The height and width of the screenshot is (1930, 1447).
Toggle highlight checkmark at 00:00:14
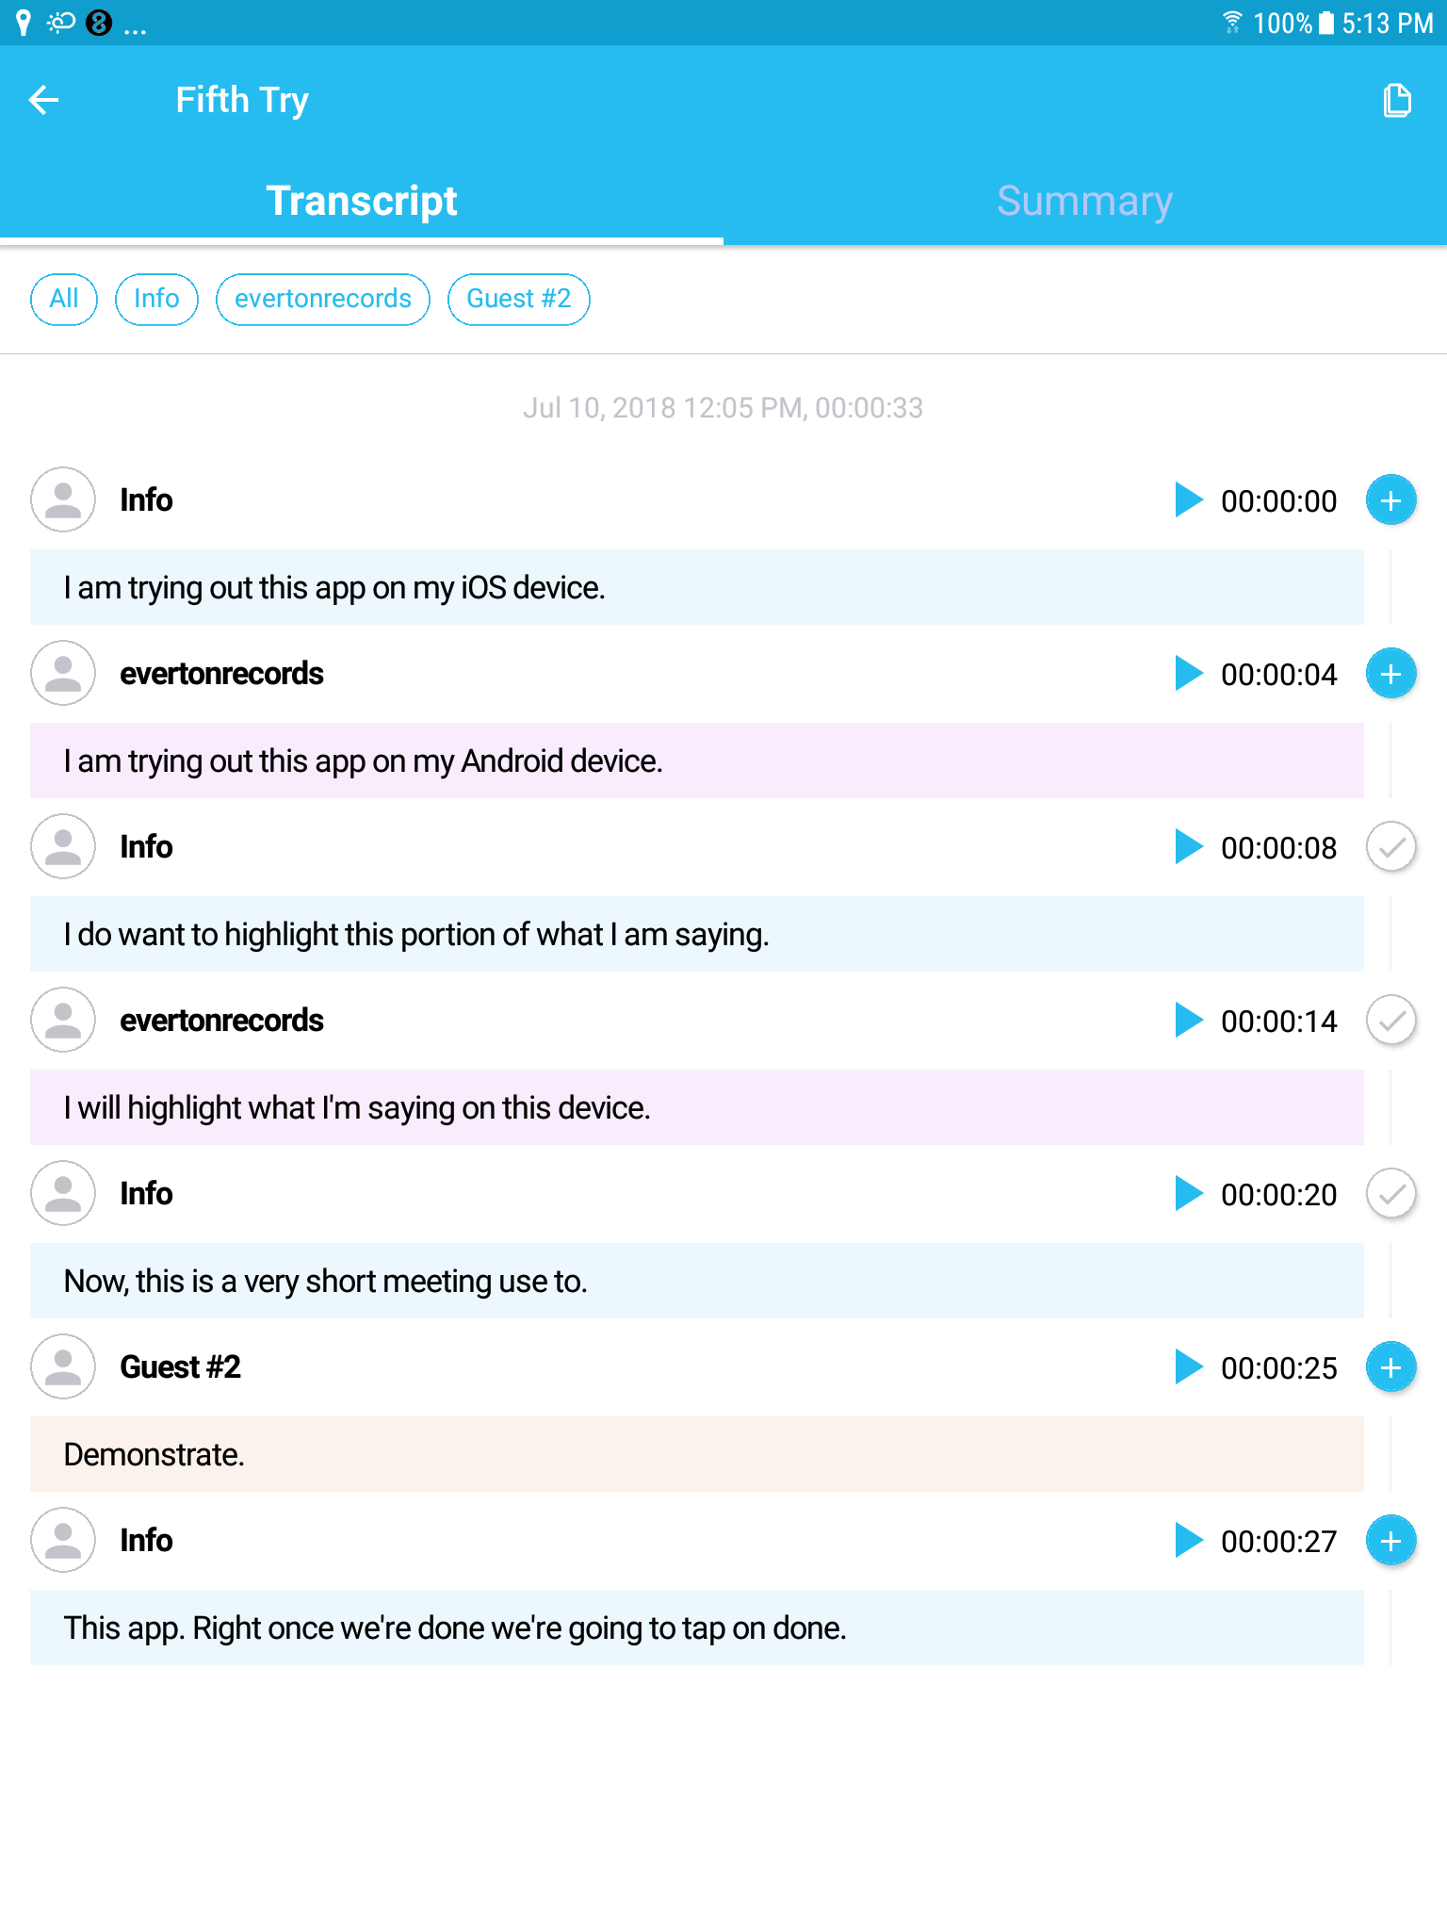tap(1390, 1021)
